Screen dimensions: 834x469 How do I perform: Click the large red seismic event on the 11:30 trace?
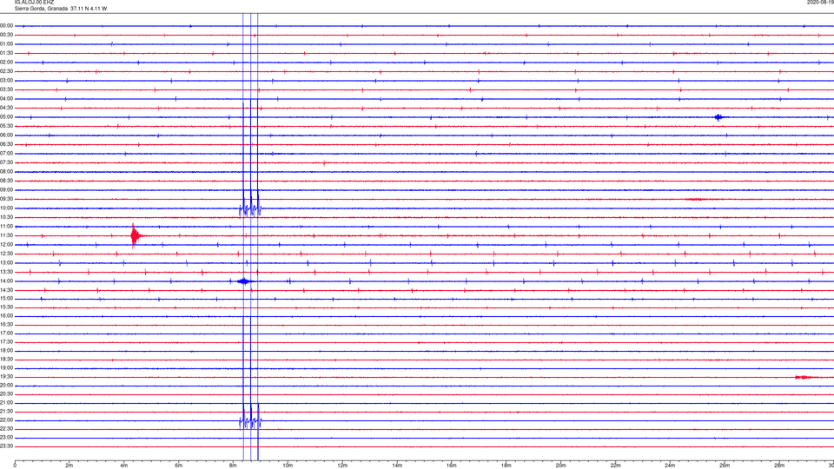coord(136,235)
